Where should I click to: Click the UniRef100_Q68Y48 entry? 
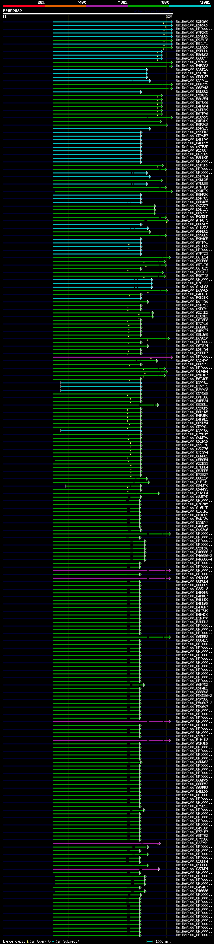[x=192, y=88]
